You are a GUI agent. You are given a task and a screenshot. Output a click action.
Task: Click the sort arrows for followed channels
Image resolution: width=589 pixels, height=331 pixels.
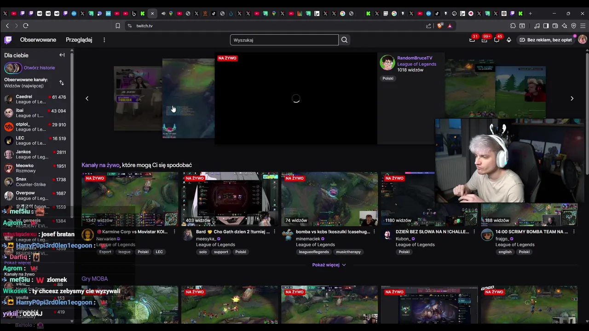point(62,83)
